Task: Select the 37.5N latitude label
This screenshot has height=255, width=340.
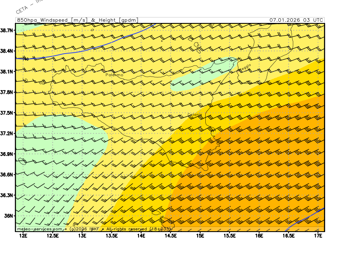Action: click(7, 113)
